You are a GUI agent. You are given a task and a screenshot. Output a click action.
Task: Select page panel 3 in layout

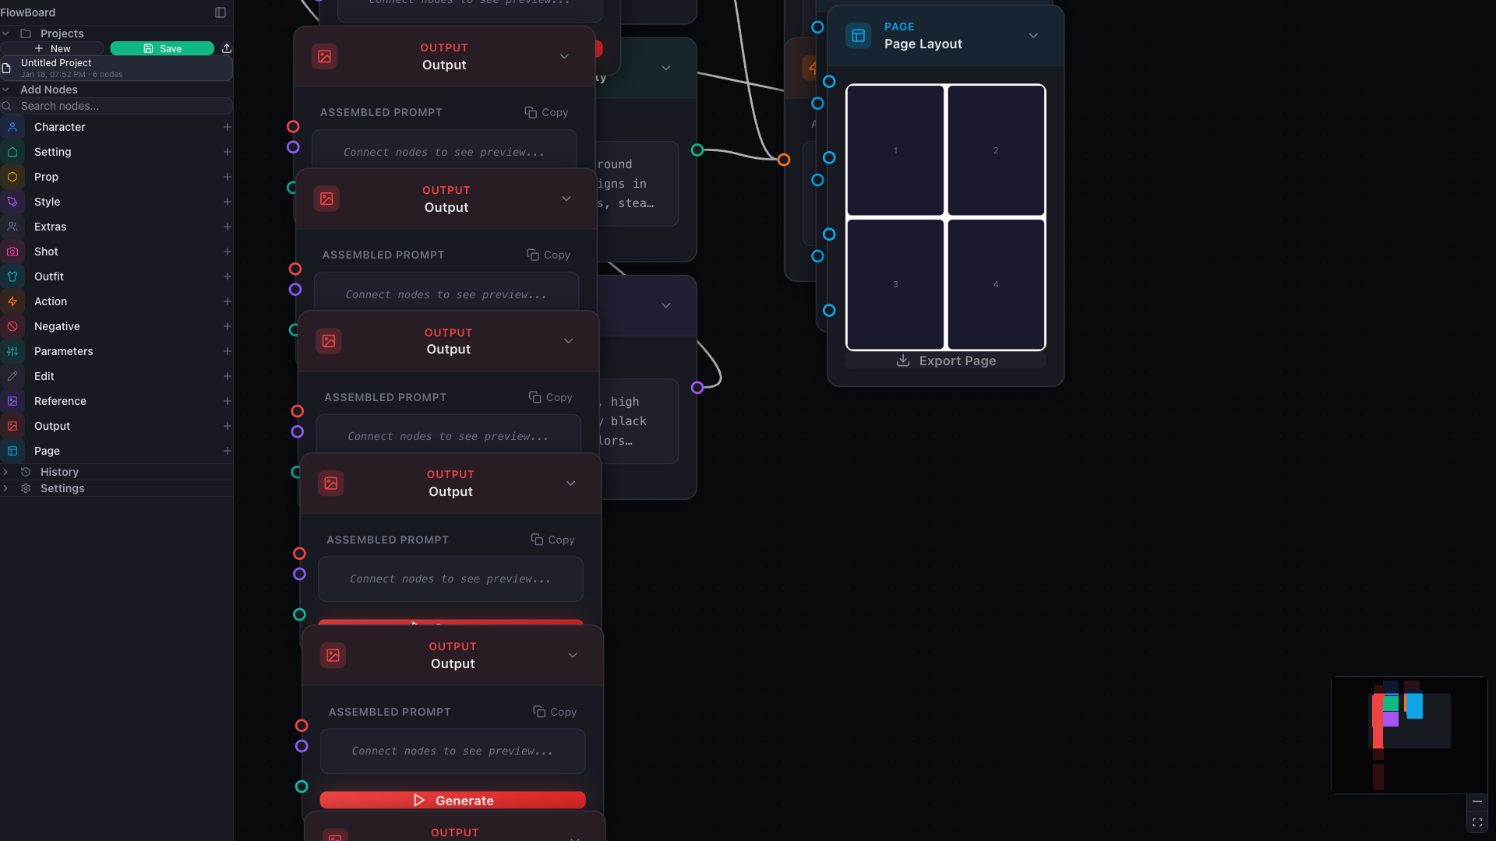click(895, 284)
